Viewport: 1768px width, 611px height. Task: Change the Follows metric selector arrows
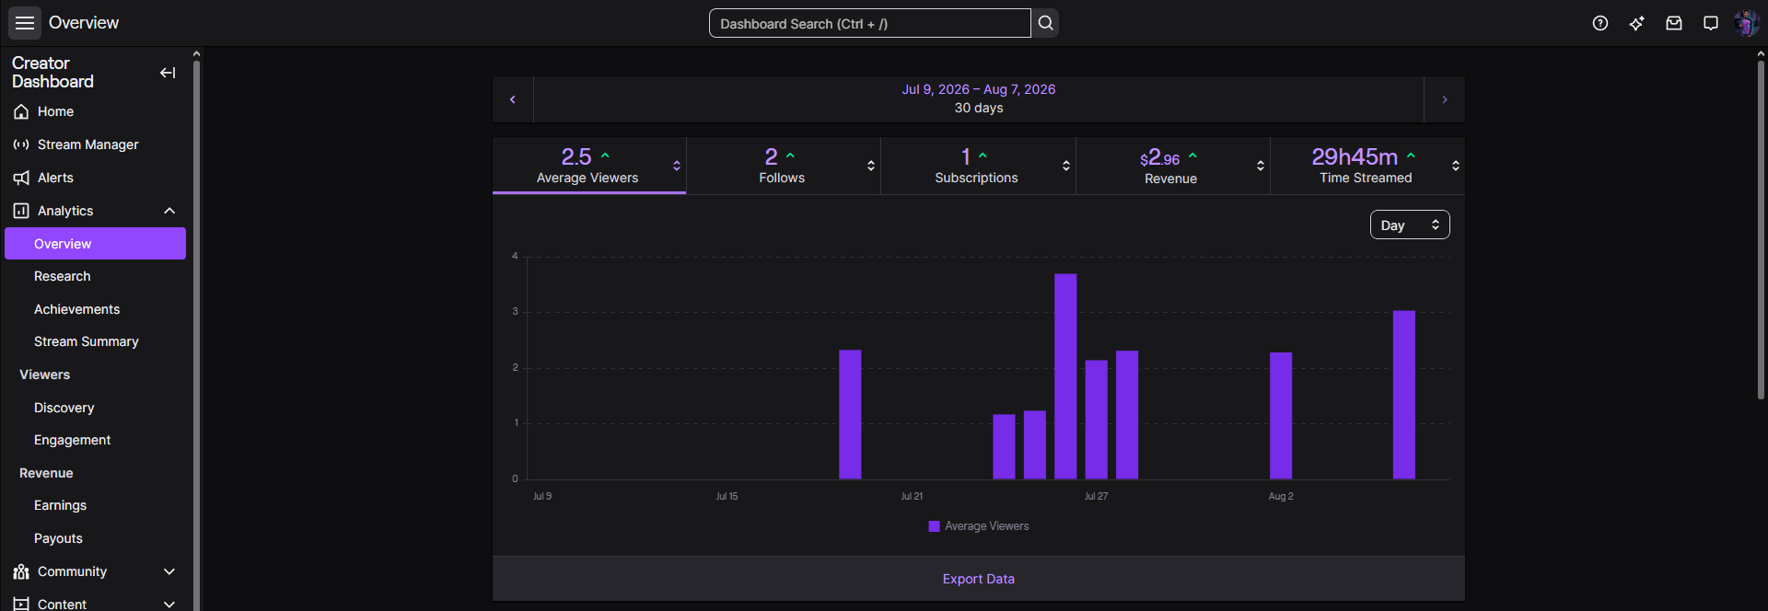870,166
